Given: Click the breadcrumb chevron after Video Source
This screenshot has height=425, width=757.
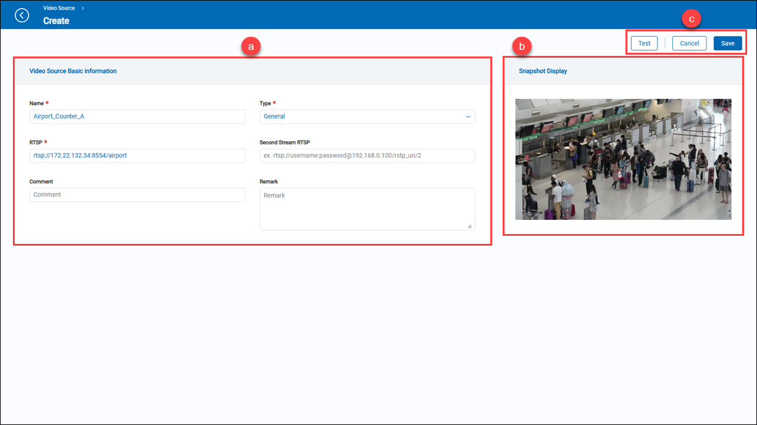Looking at the screenshot, I should [x=83, y=8].
